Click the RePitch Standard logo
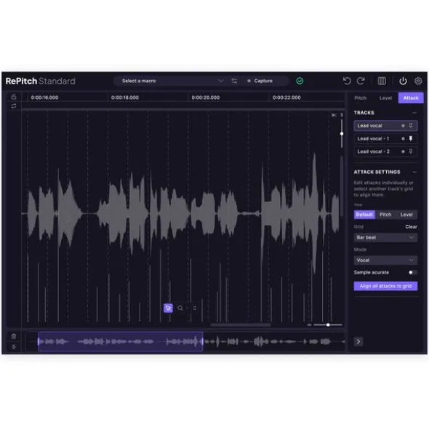Viewport: 429px width, 430px height. point(40,81)
